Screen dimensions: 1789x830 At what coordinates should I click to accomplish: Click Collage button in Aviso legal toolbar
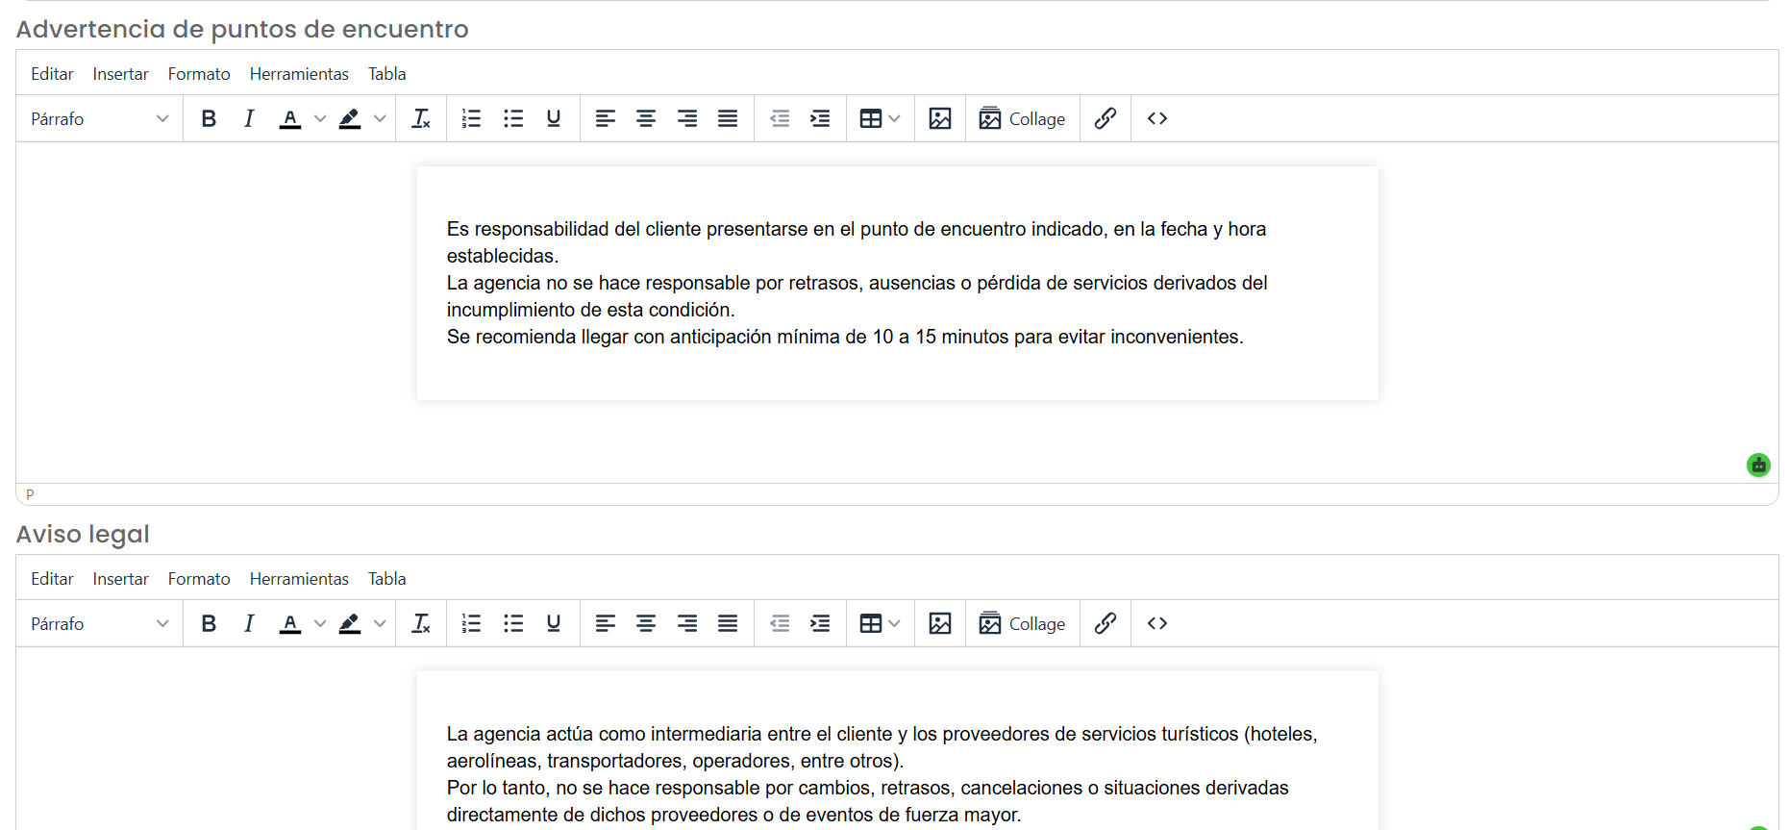pyautogui.click(x=1022, y=623)
